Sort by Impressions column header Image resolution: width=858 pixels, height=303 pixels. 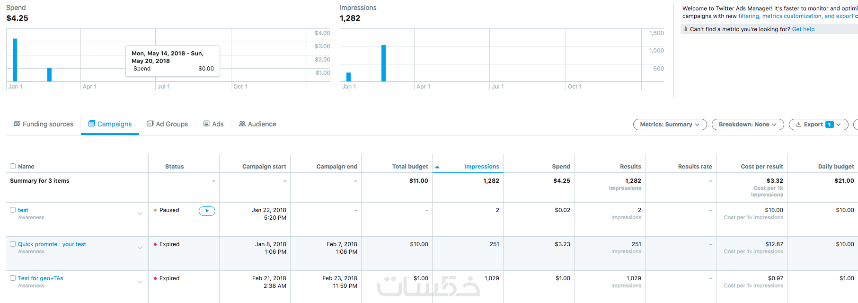(482, 167)
